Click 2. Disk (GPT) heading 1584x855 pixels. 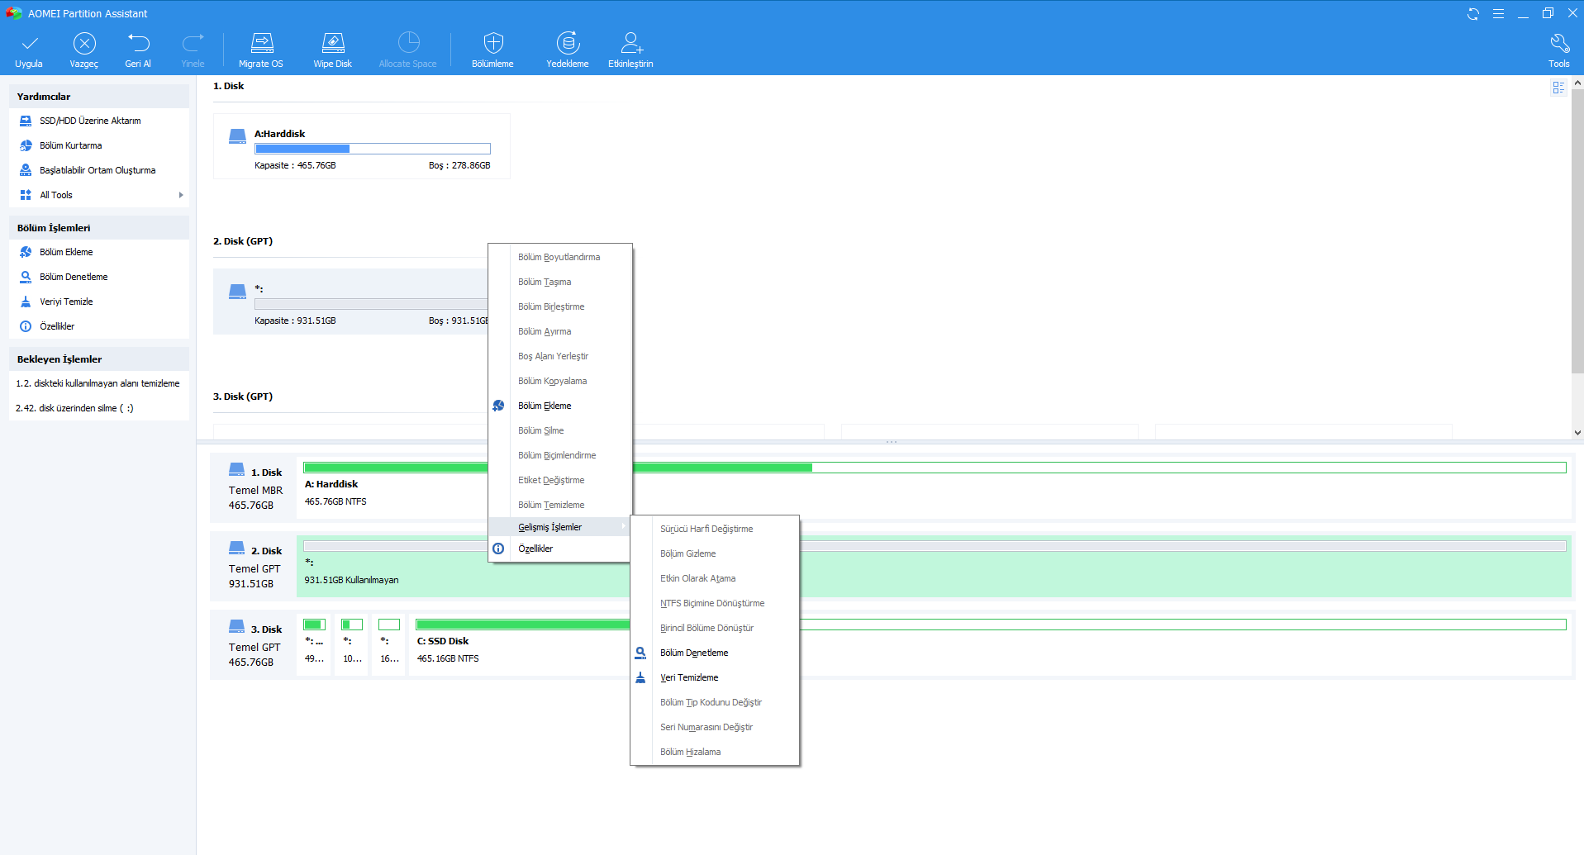(x=243, y=241)
